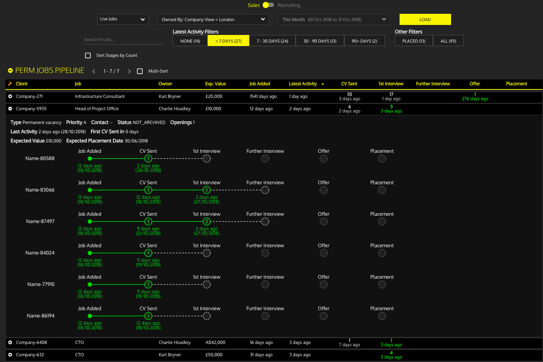The width and height of the screenshot is (543, 362).
Task: Collapse the Company-5935 row
Action: tap(10, 109)
